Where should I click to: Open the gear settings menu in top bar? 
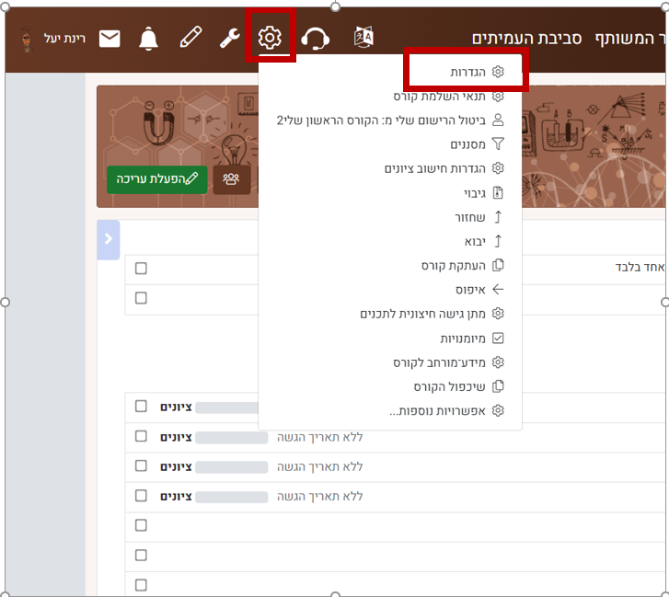coord(270,38)
